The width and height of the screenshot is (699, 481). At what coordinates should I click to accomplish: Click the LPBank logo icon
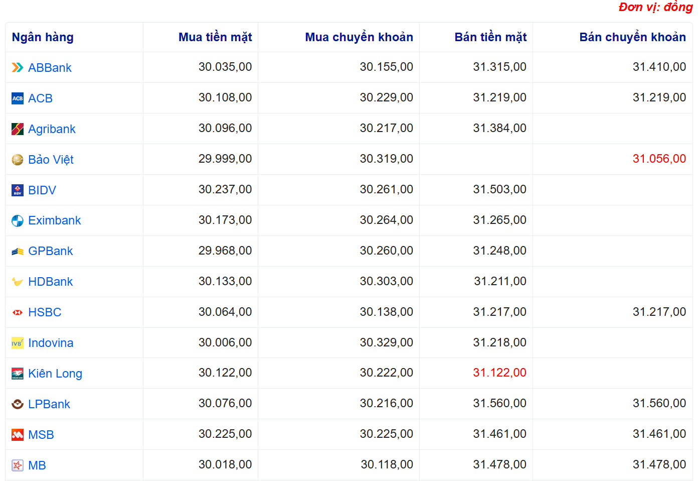[x=18, y=404]
